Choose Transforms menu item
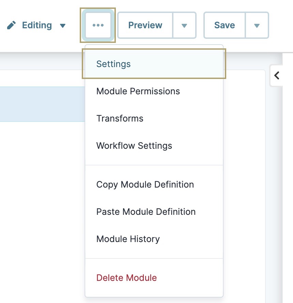The width and height of the screenshot is (293, 303). [x=154, y=118]
